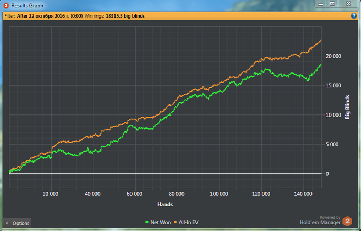Click the green Net Won legend swatch
The image size is (361, 231).
tap(147, 222)
